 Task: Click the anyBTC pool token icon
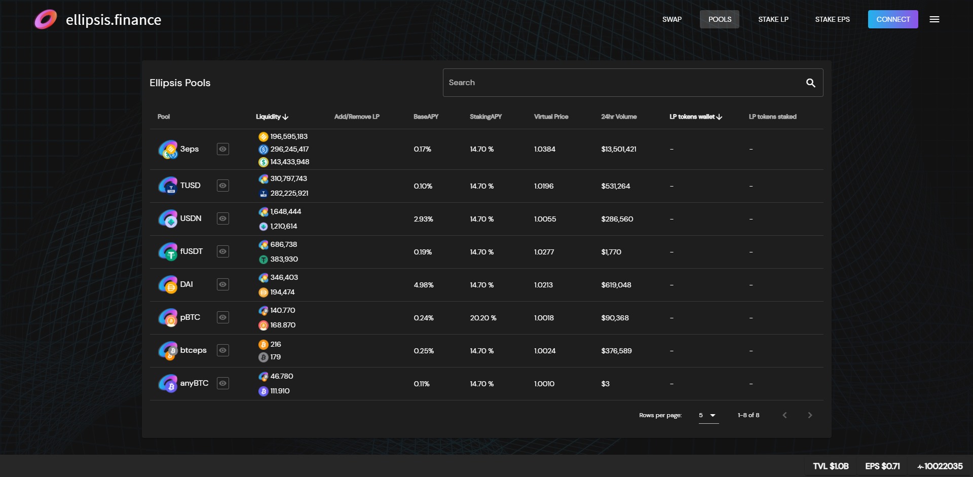pyautogui.click(x=168, y=384)
